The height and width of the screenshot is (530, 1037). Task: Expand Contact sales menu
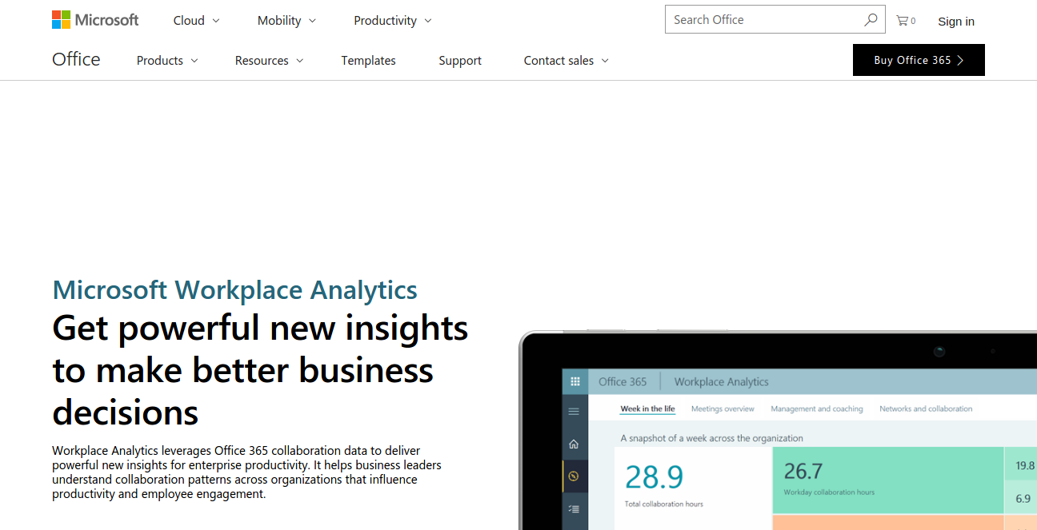pos(566,61)
